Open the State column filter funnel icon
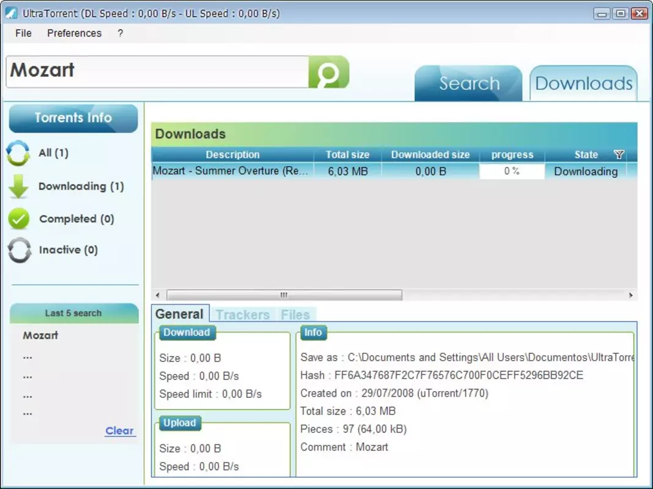Viewport: 653px width, 489px height. pos(619,155)
